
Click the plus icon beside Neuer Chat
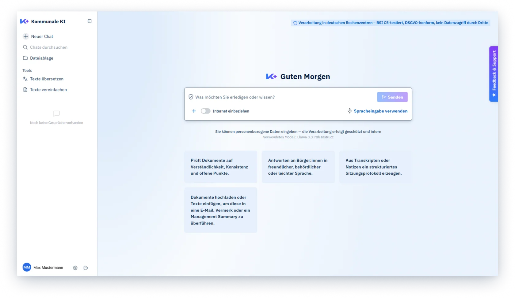coord(26,36)
